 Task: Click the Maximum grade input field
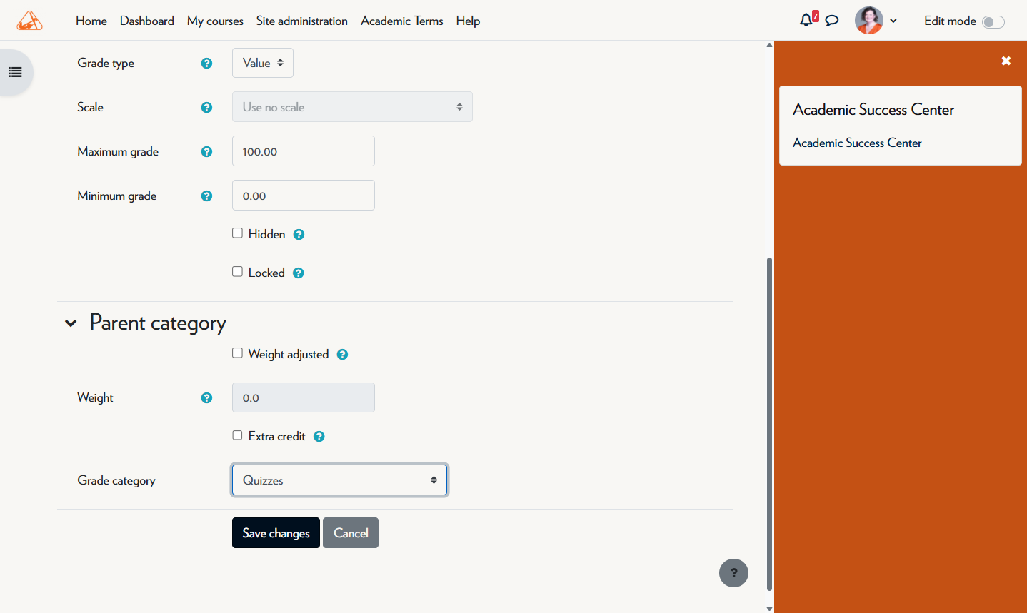(304, 151)
